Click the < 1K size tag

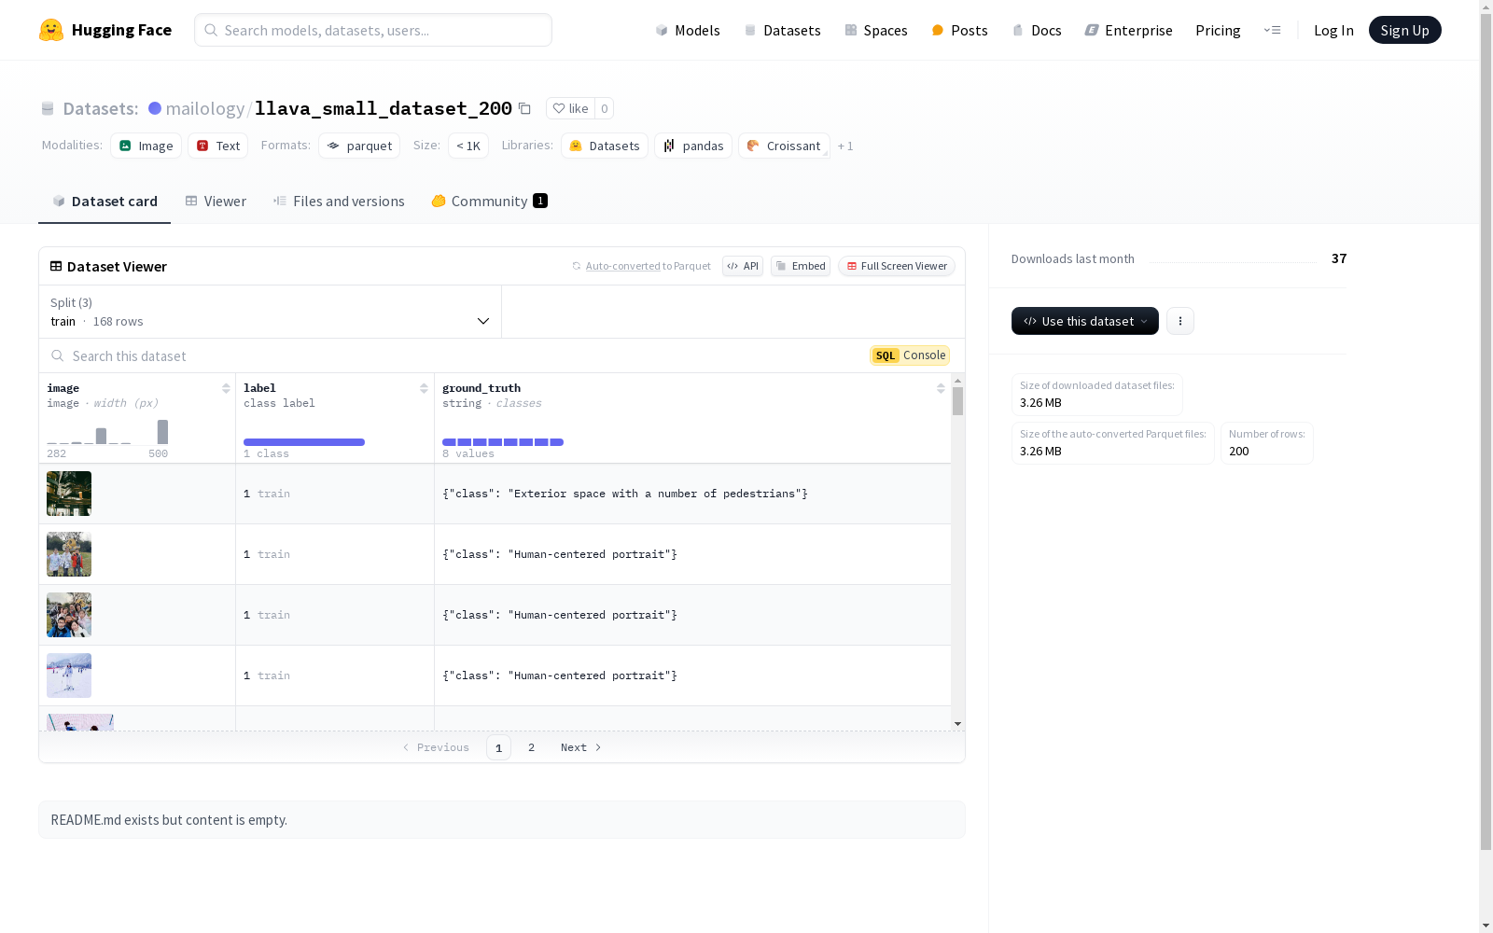[468, 146]
